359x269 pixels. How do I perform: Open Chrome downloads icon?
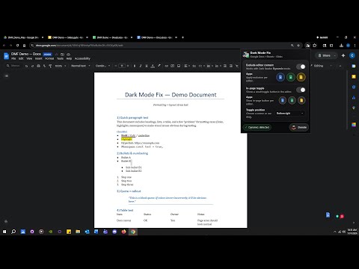(x=341, y=46)
